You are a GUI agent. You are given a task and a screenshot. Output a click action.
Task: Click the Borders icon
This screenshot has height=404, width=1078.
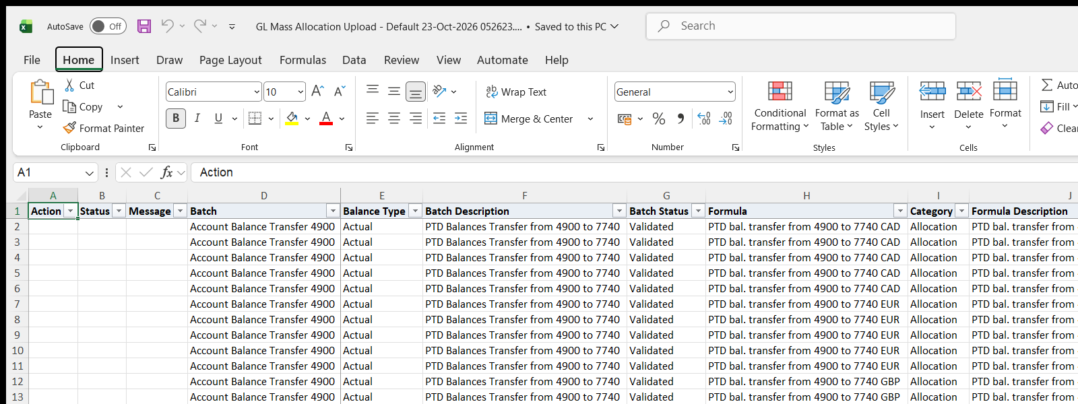[x=255, y=119]
